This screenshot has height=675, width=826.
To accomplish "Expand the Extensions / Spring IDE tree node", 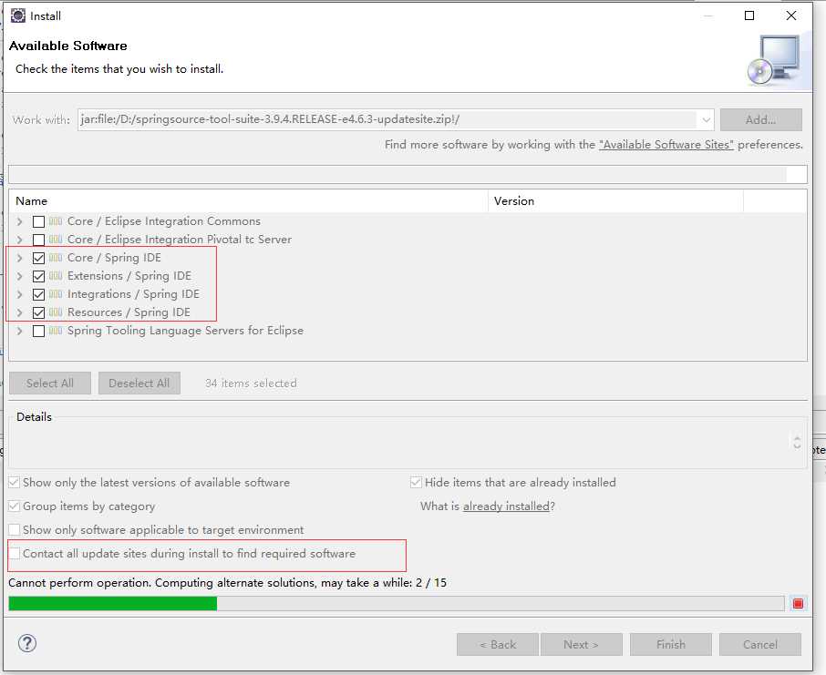I will tap(20, 276).
